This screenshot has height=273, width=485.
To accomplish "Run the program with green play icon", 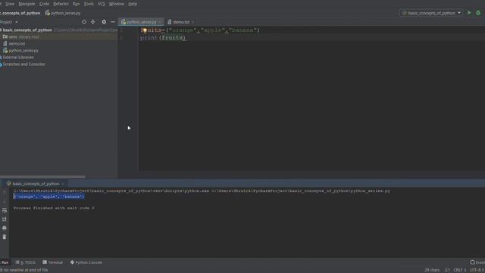I will [469, 13].
